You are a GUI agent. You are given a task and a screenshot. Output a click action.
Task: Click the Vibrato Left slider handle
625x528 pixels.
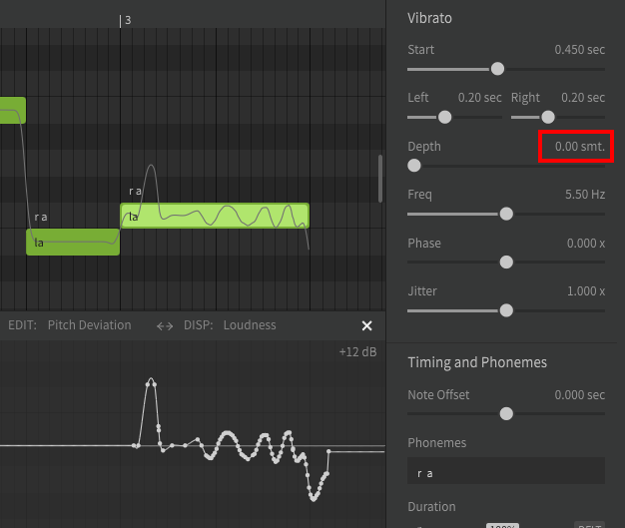pos(445,117)
